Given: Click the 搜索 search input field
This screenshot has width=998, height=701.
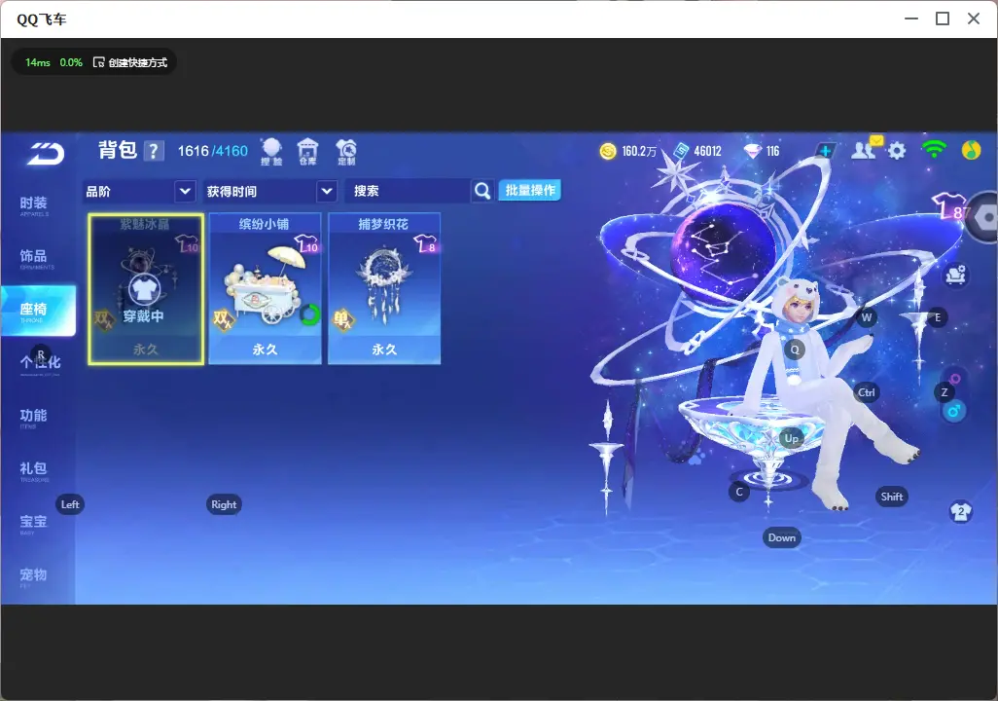Looking at the screenshot, I should tap(408, 191).
